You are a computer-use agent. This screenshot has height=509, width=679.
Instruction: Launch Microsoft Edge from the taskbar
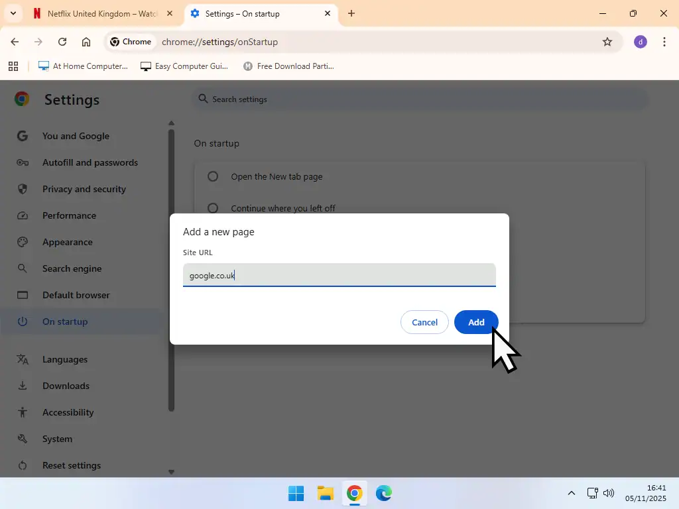(x=384, y=493)
